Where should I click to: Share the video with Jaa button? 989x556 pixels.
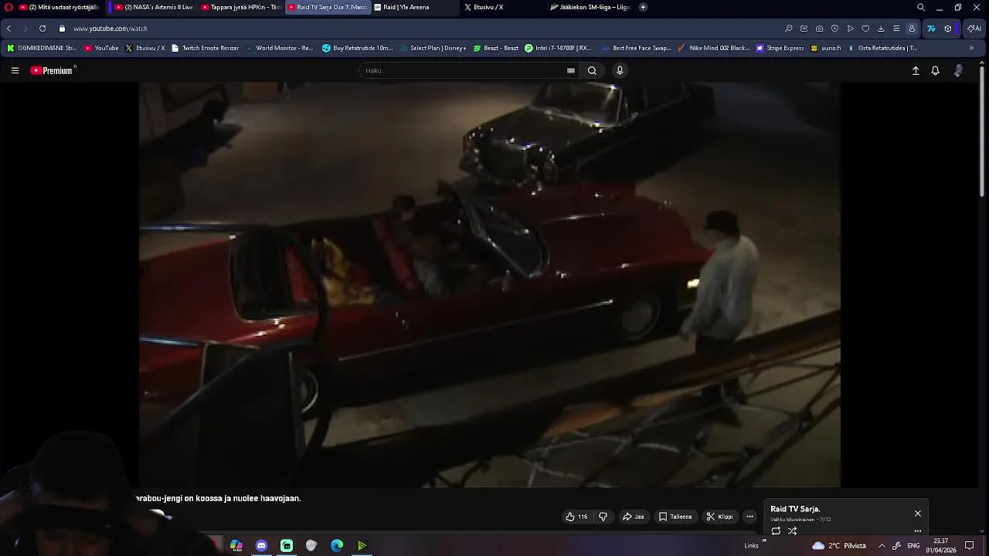[634, 517]
